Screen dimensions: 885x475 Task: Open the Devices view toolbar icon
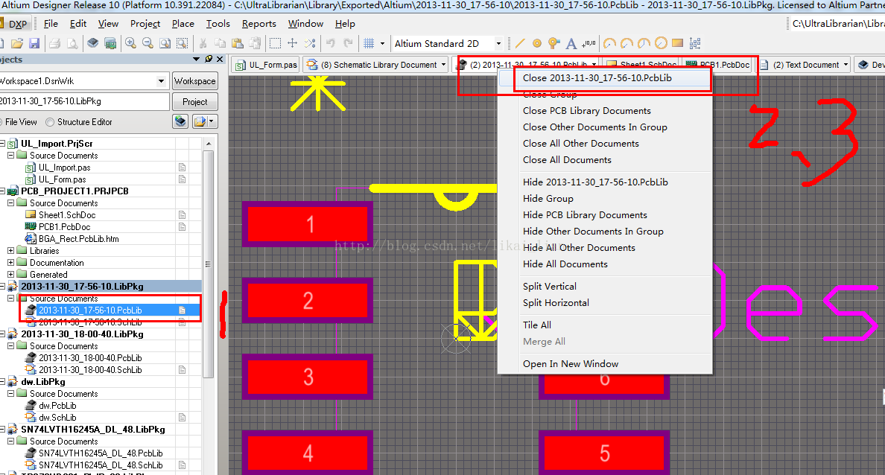tap(93, 43)
